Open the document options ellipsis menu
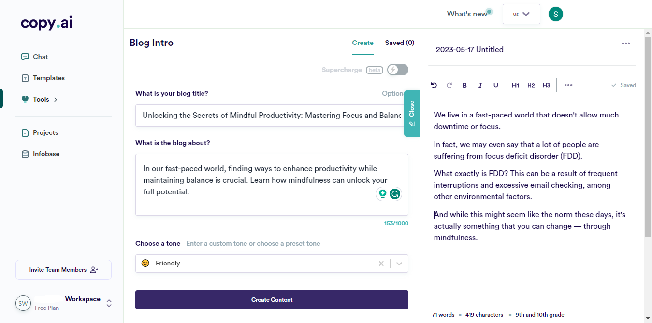The image size is (652, 323). (x=626, y=44)
